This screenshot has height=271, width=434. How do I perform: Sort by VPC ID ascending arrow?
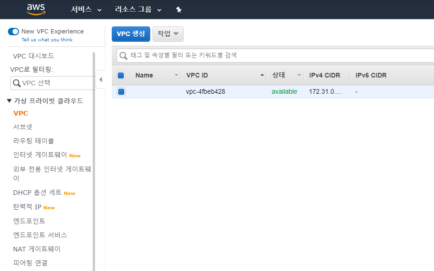coord(262,75)
